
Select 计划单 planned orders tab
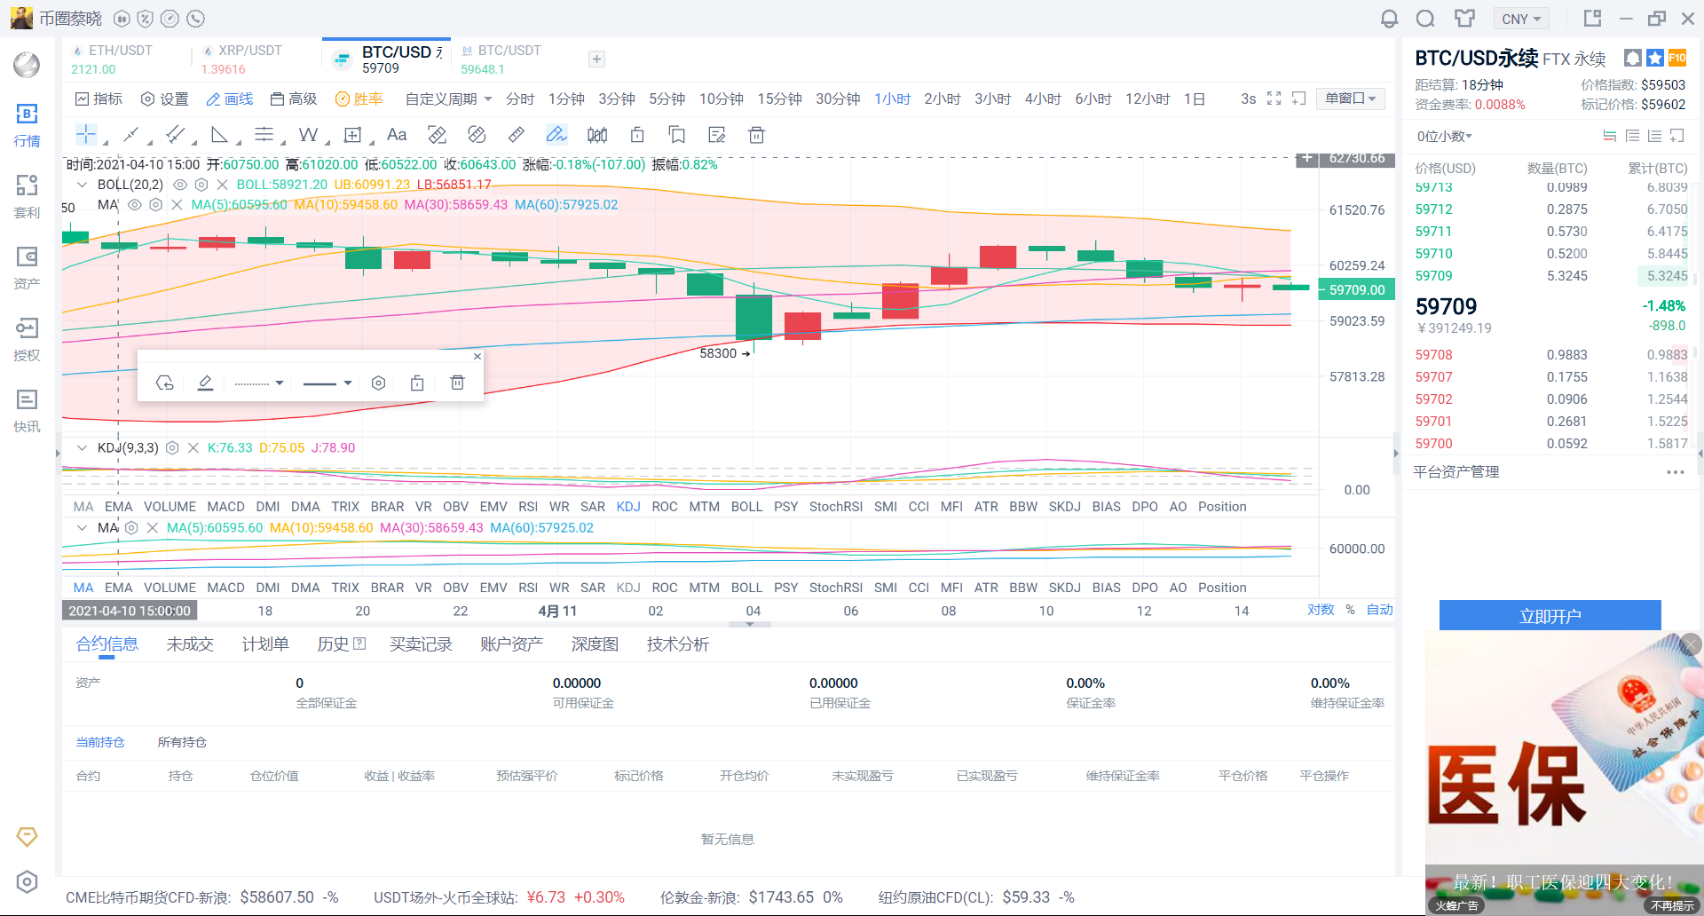coord(265,644)
